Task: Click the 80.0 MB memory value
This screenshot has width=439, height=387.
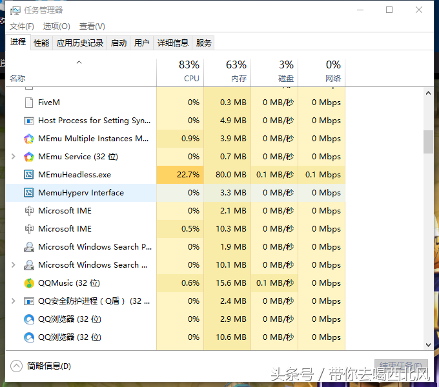Action: (x=231, y=175)
